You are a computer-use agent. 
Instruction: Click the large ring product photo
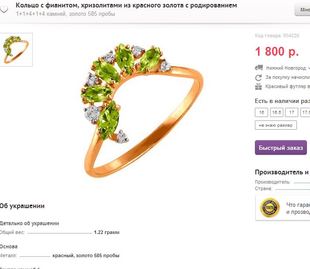[x=142, y=110]
